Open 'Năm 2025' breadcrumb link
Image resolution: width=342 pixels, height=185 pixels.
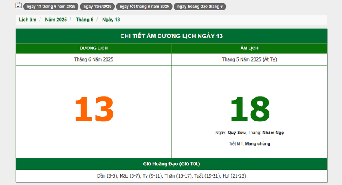(56, 20)
